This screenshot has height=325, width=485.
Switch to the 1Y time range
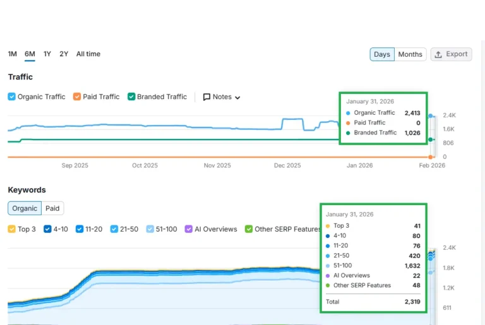47,54
